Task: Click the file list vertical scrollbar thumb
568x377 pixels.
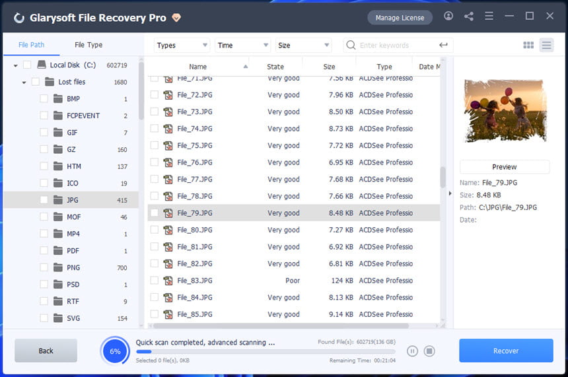Action: pyautogui.click(x=443, y=177)
